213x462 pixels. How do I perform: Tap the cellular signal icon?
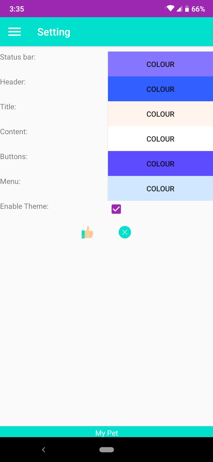pos(179,9)
